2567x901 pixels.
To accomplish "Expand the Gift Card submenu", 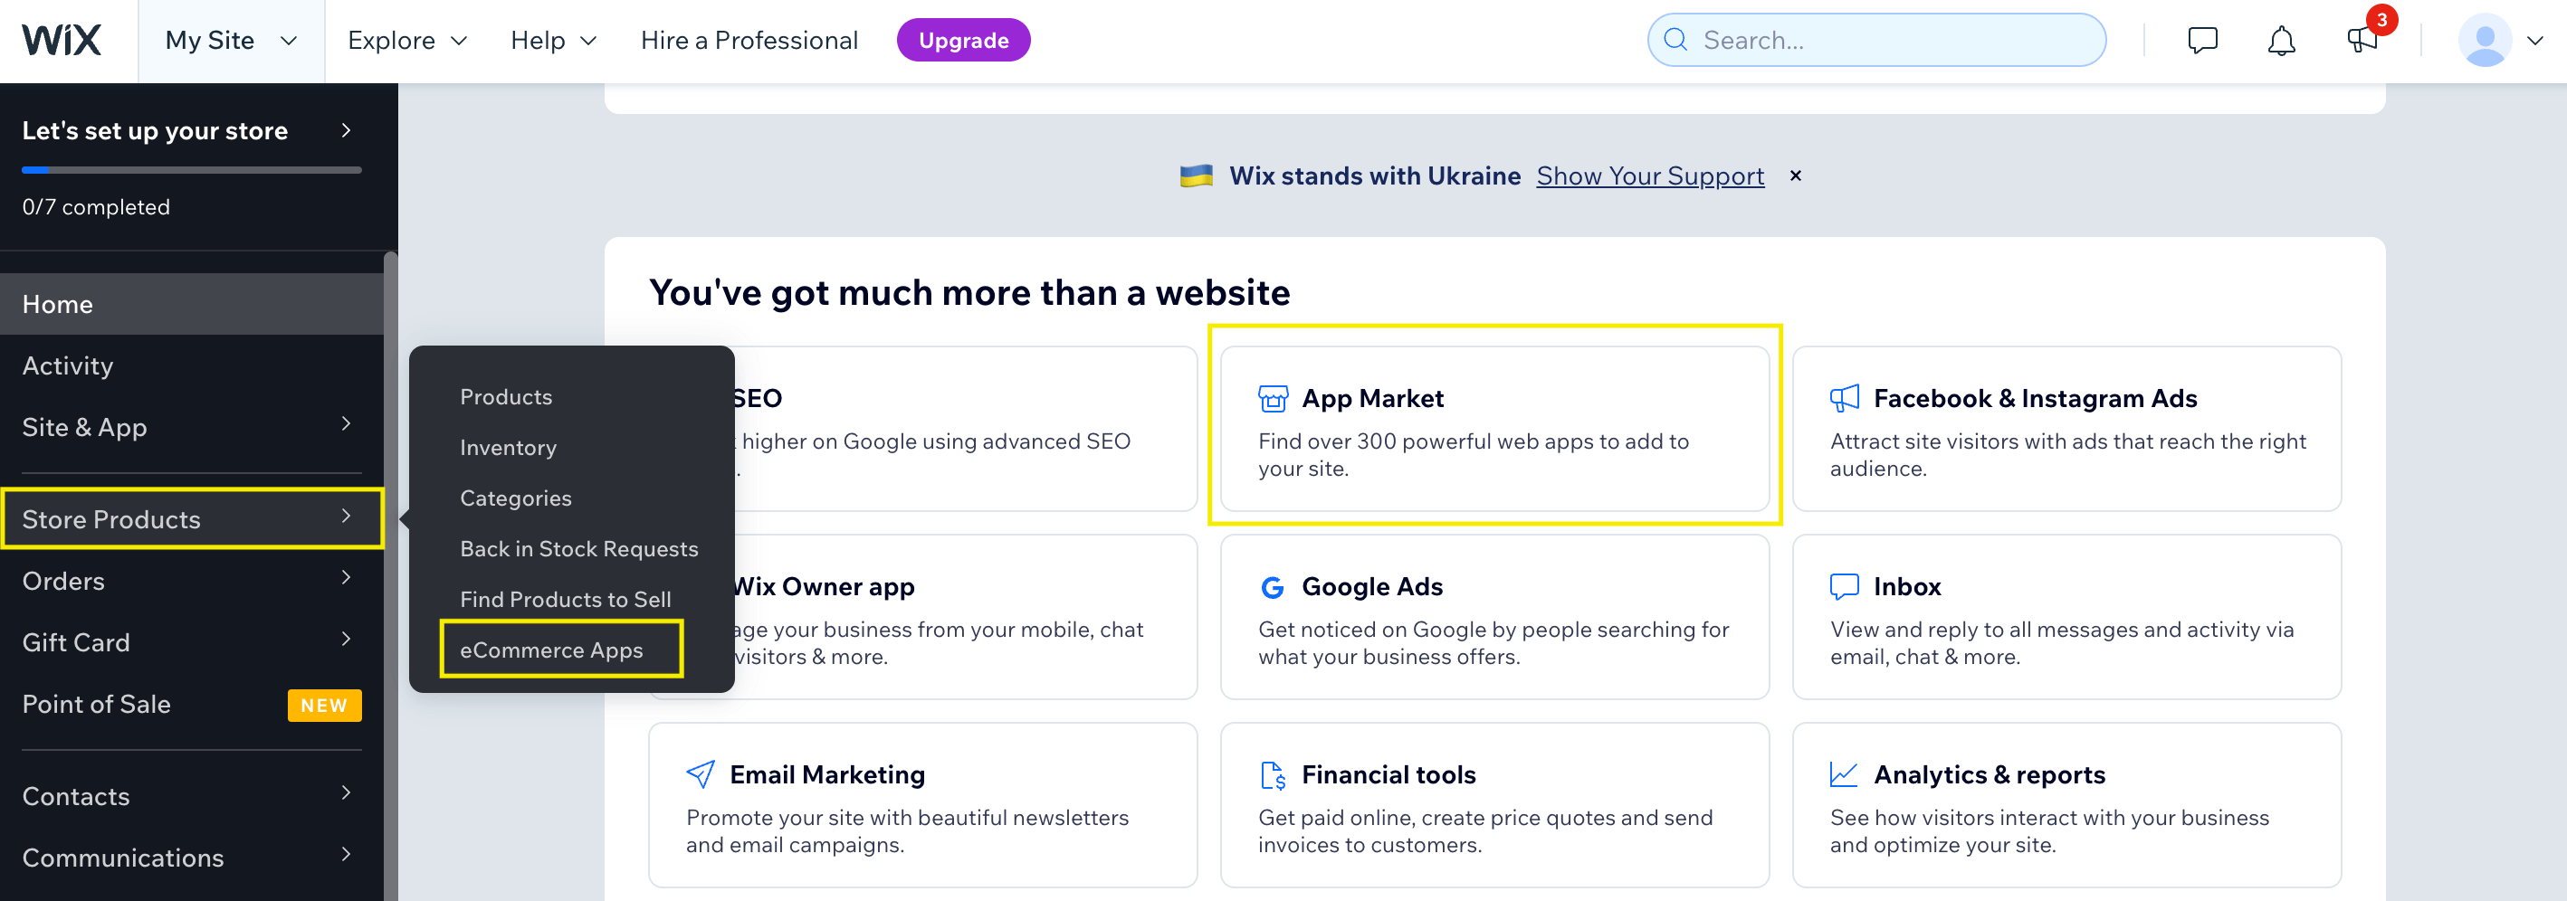I will point(346,640).
